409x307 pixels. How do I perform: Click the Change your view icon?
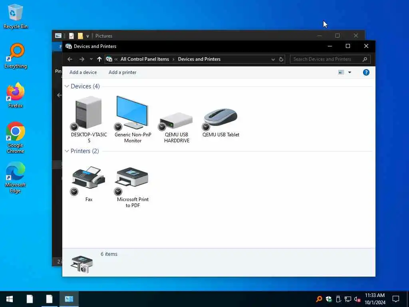coord(341,72)
